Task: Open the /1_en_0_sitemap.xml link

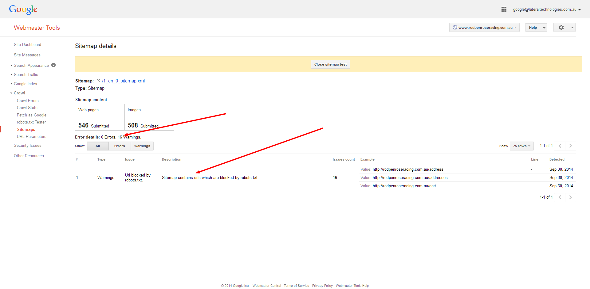Action: (x=123, y=81)
